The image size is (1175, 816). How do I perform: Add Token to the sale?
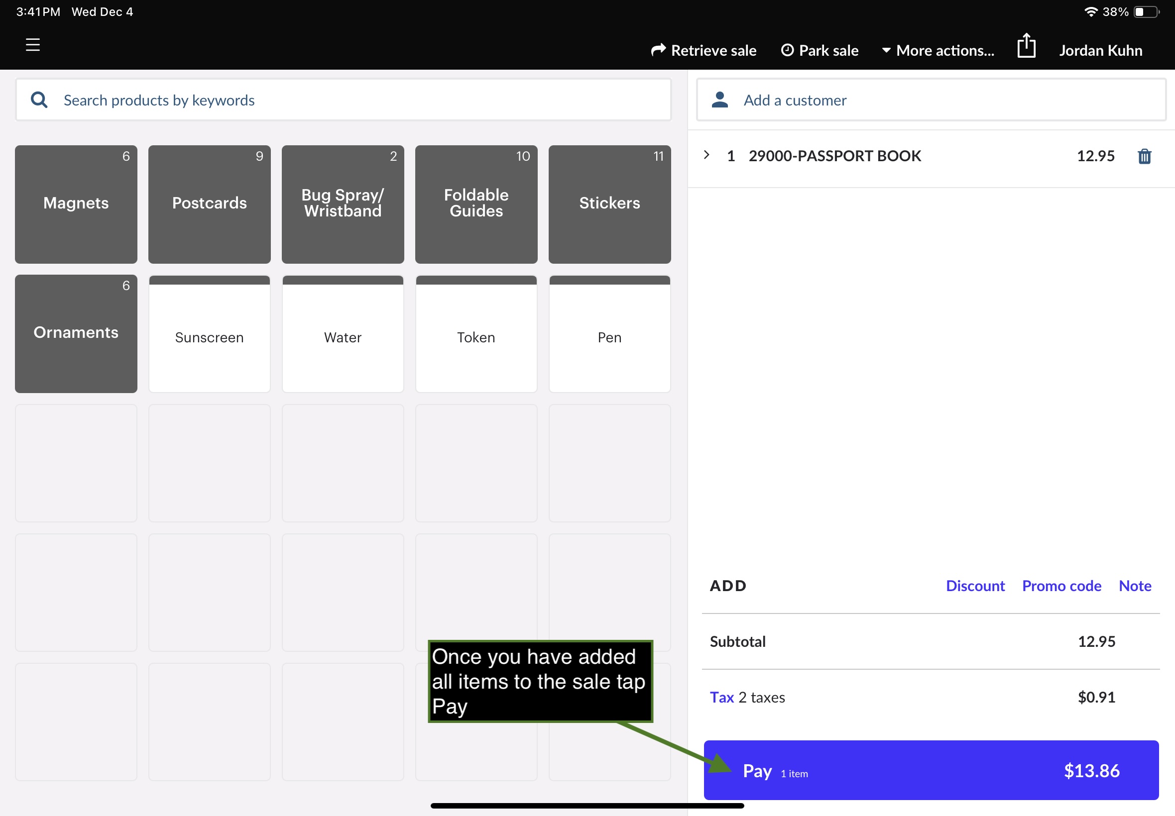pyautogui.click(x=476, y=333)
